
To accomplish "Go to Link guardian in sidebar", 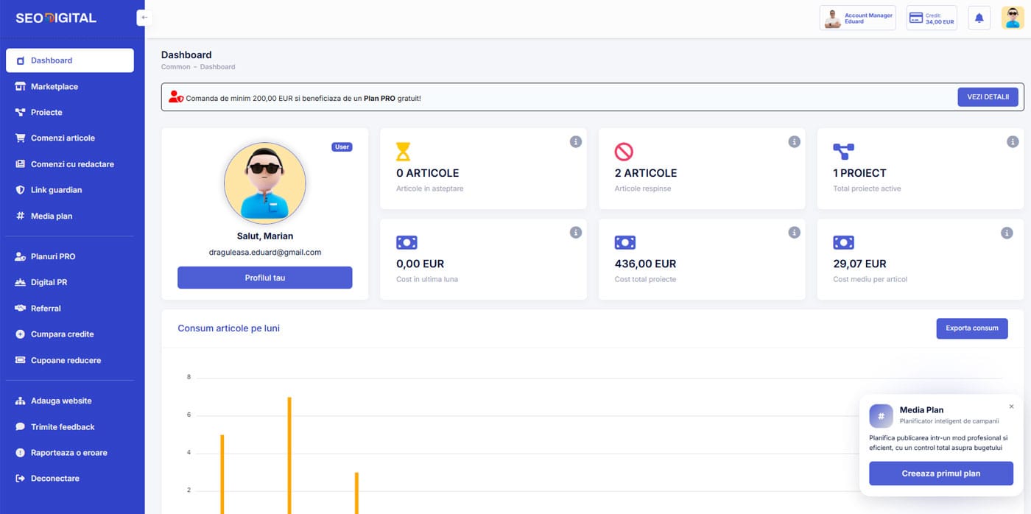I will [56, 190].
